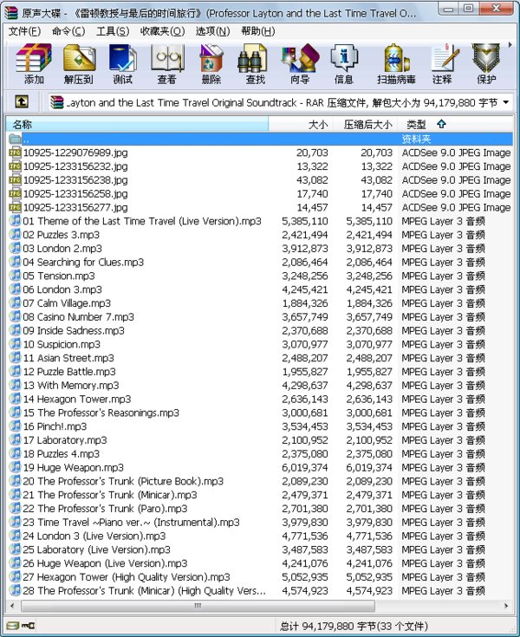520x637 pixels.
Task: Select 01 Theme of the Last Time Travel mp3
Action: coord(260,221)
